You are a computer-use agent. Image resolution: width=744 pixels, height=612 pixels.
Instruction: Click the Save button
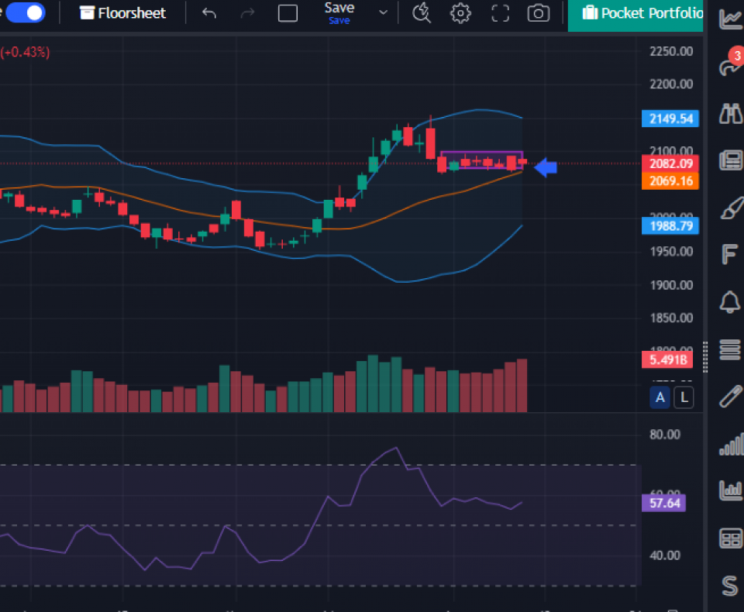click(x=339, y=12)
